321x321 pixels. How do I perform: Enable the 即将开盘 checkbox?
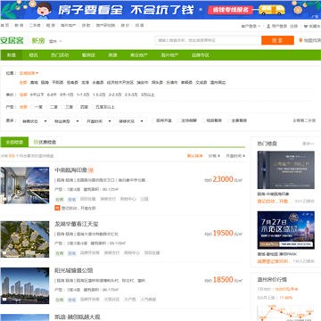pos(153,120)
